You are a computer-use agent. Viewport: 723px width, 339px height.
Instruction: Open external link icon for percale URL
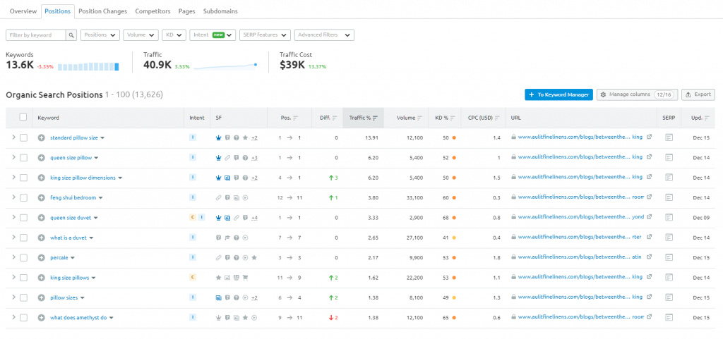(650, 257)
